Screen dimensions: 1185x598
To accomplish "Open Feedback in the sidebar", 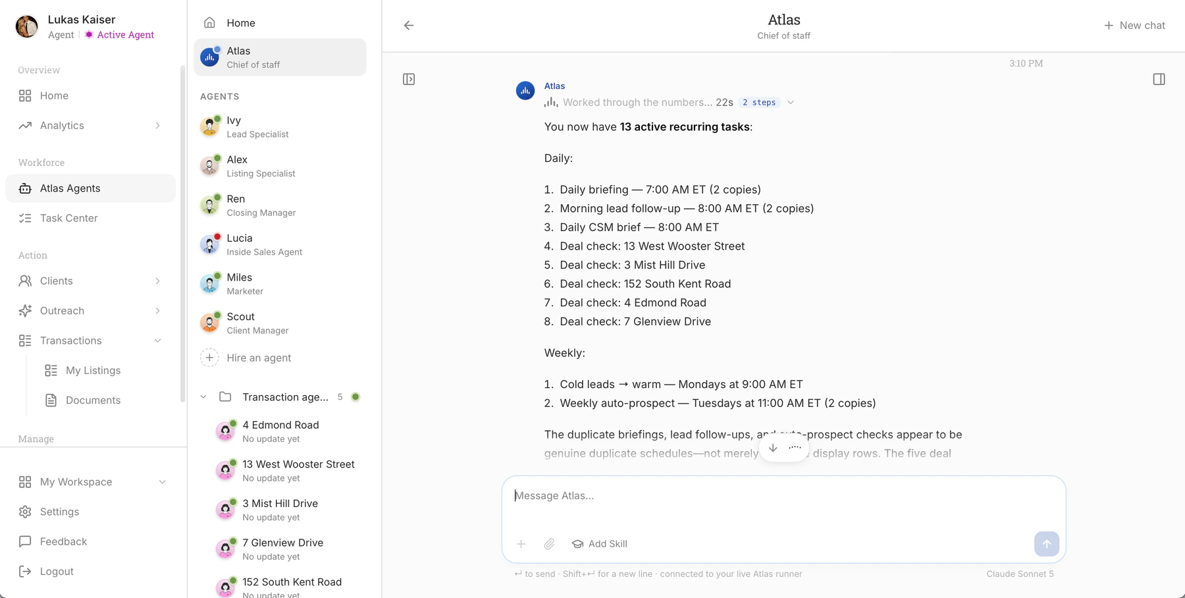I will click(91, 542).
